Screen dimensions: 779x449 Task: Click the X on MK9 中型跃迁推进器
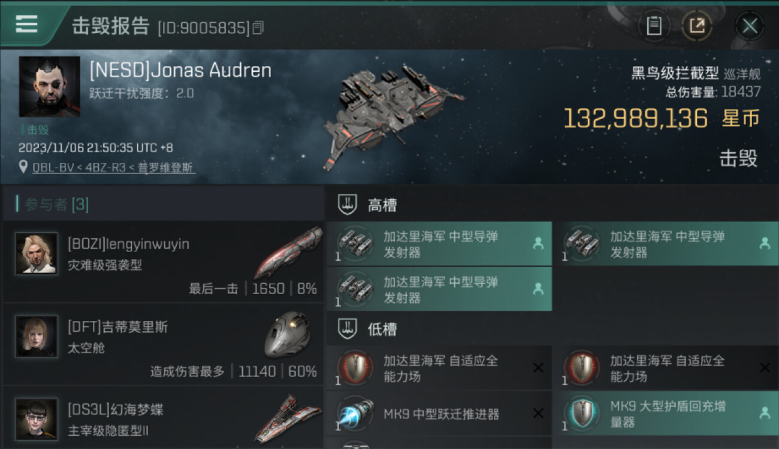click(538, 413)
